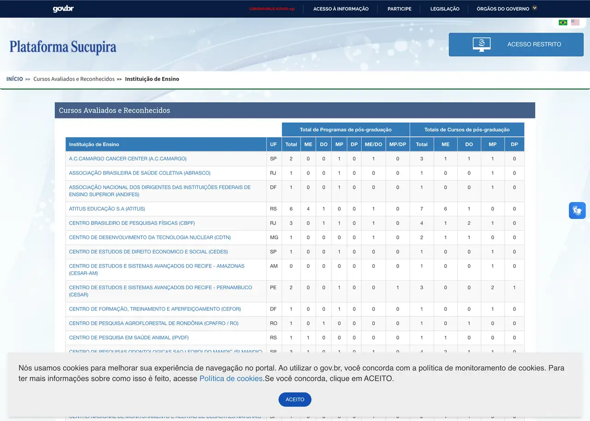
Task: Open the Política de cookies link
Action: coord(231,379)
